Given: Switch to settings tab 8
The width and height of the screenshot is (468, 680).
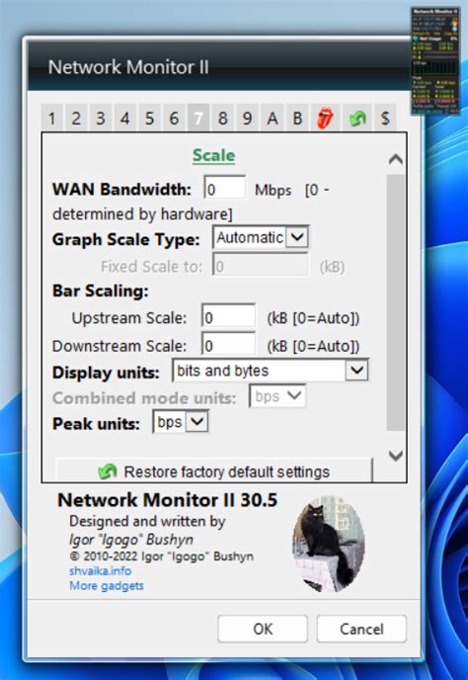Looking at the screenshot, I should 223,118.
